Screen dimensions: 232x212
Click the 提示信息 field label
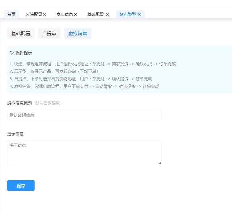(x=15, y=134)
